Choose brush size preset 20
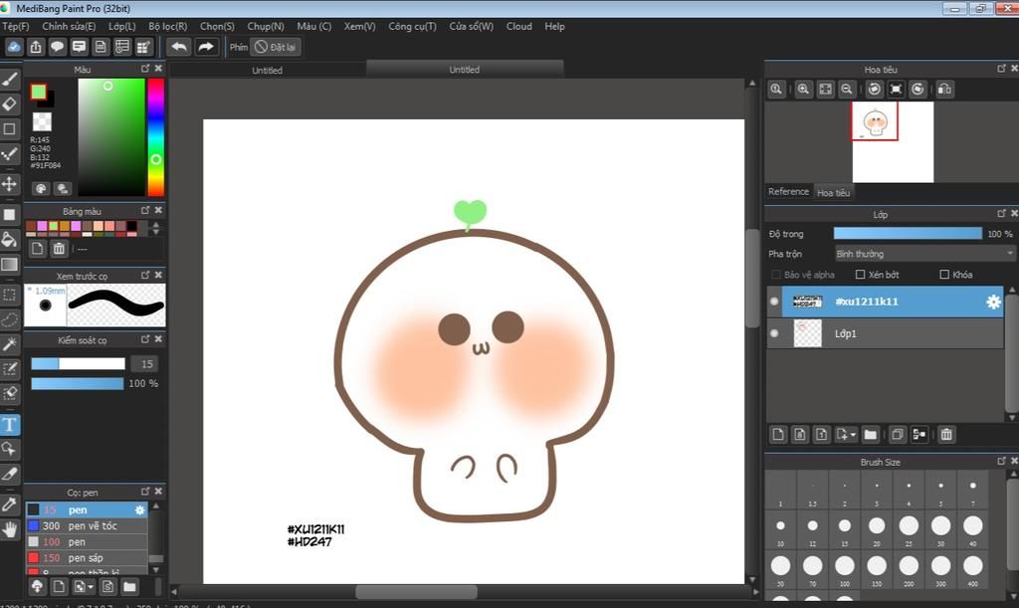This screenshot has width=1019, height=608. 877,529
